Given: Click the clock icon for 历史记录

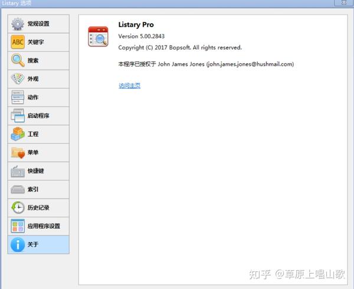Looking at the screenshot, I should 18,208.
